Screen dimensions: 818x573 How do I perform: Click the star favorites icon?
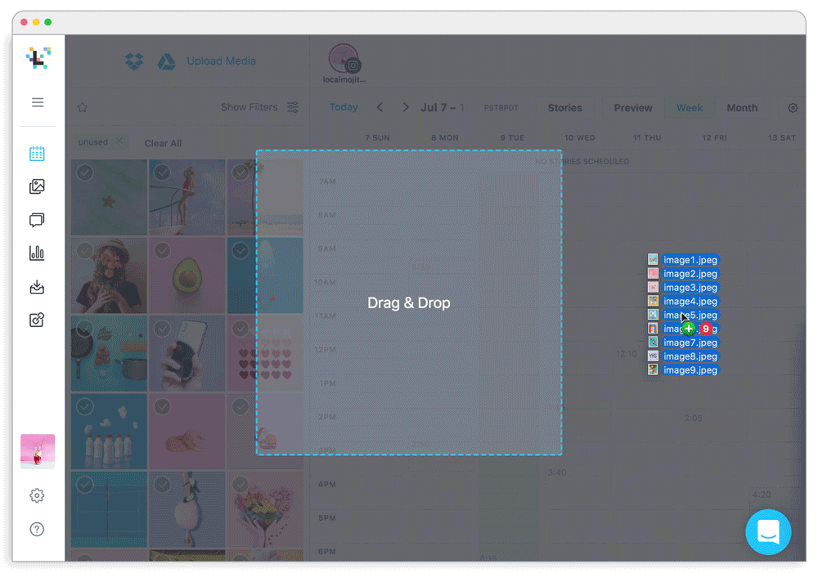click(x=83, y=107)
